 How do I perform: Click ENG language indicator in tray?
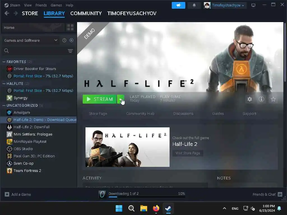pos(235,208)
